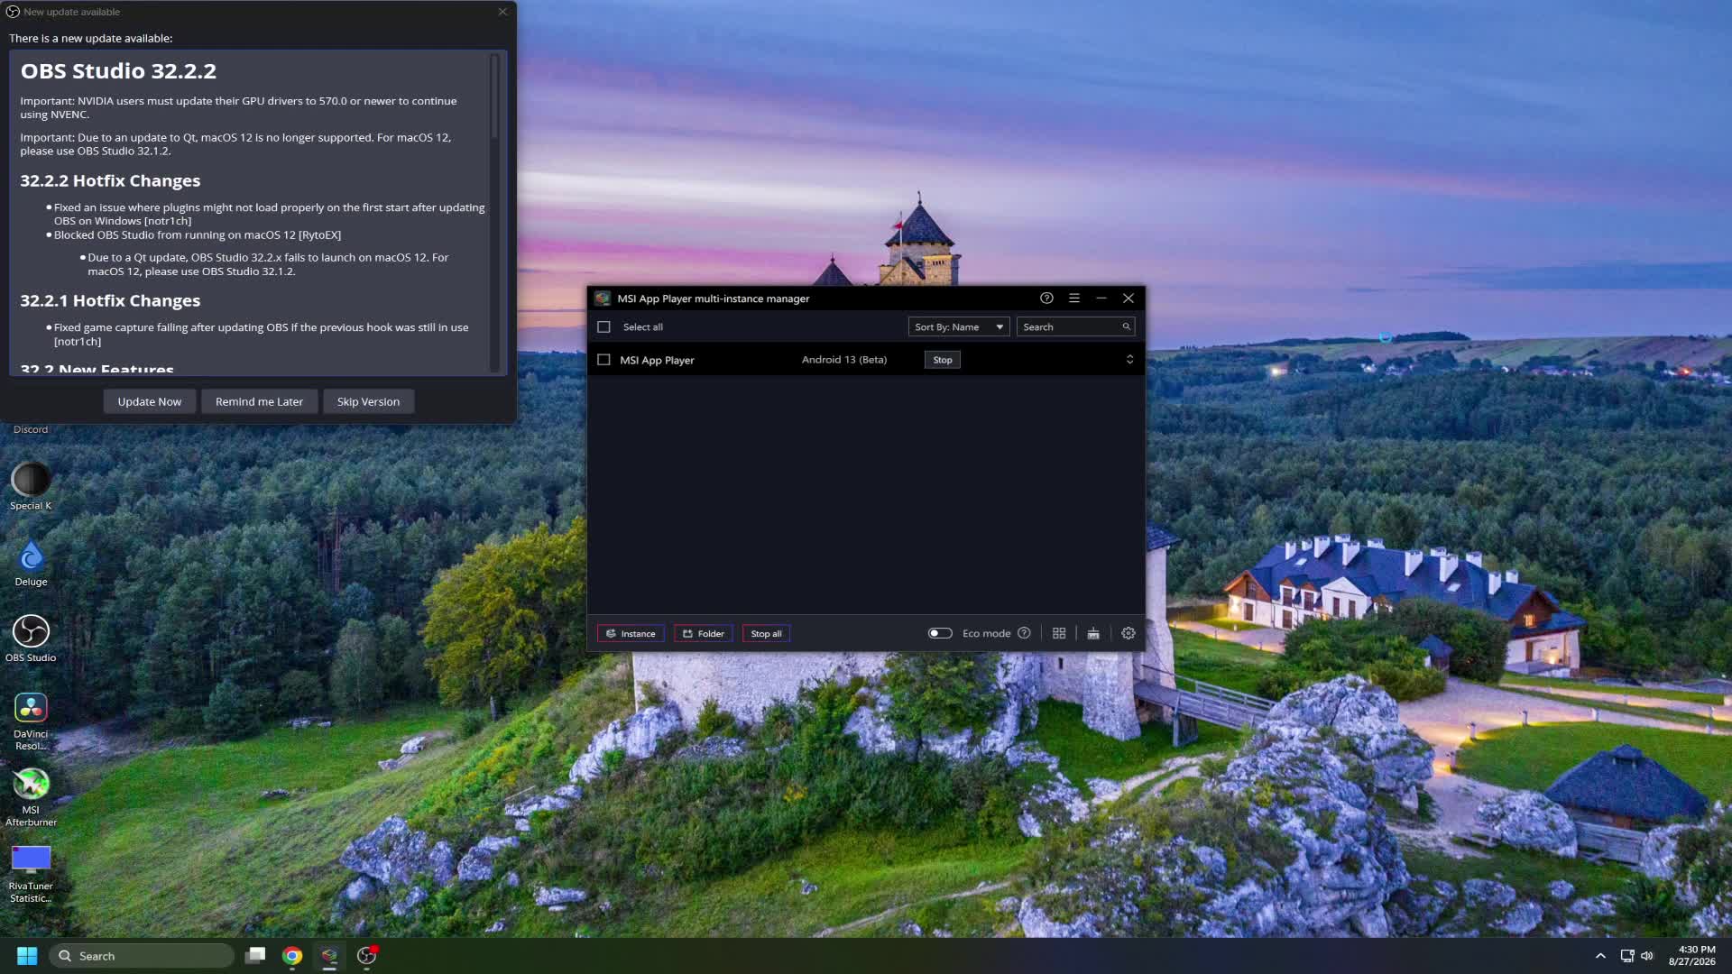Open the clock showing 4:30 PM
Image resolution: width=1732 pixels, height=974 pixels.
pos(1692,956)
